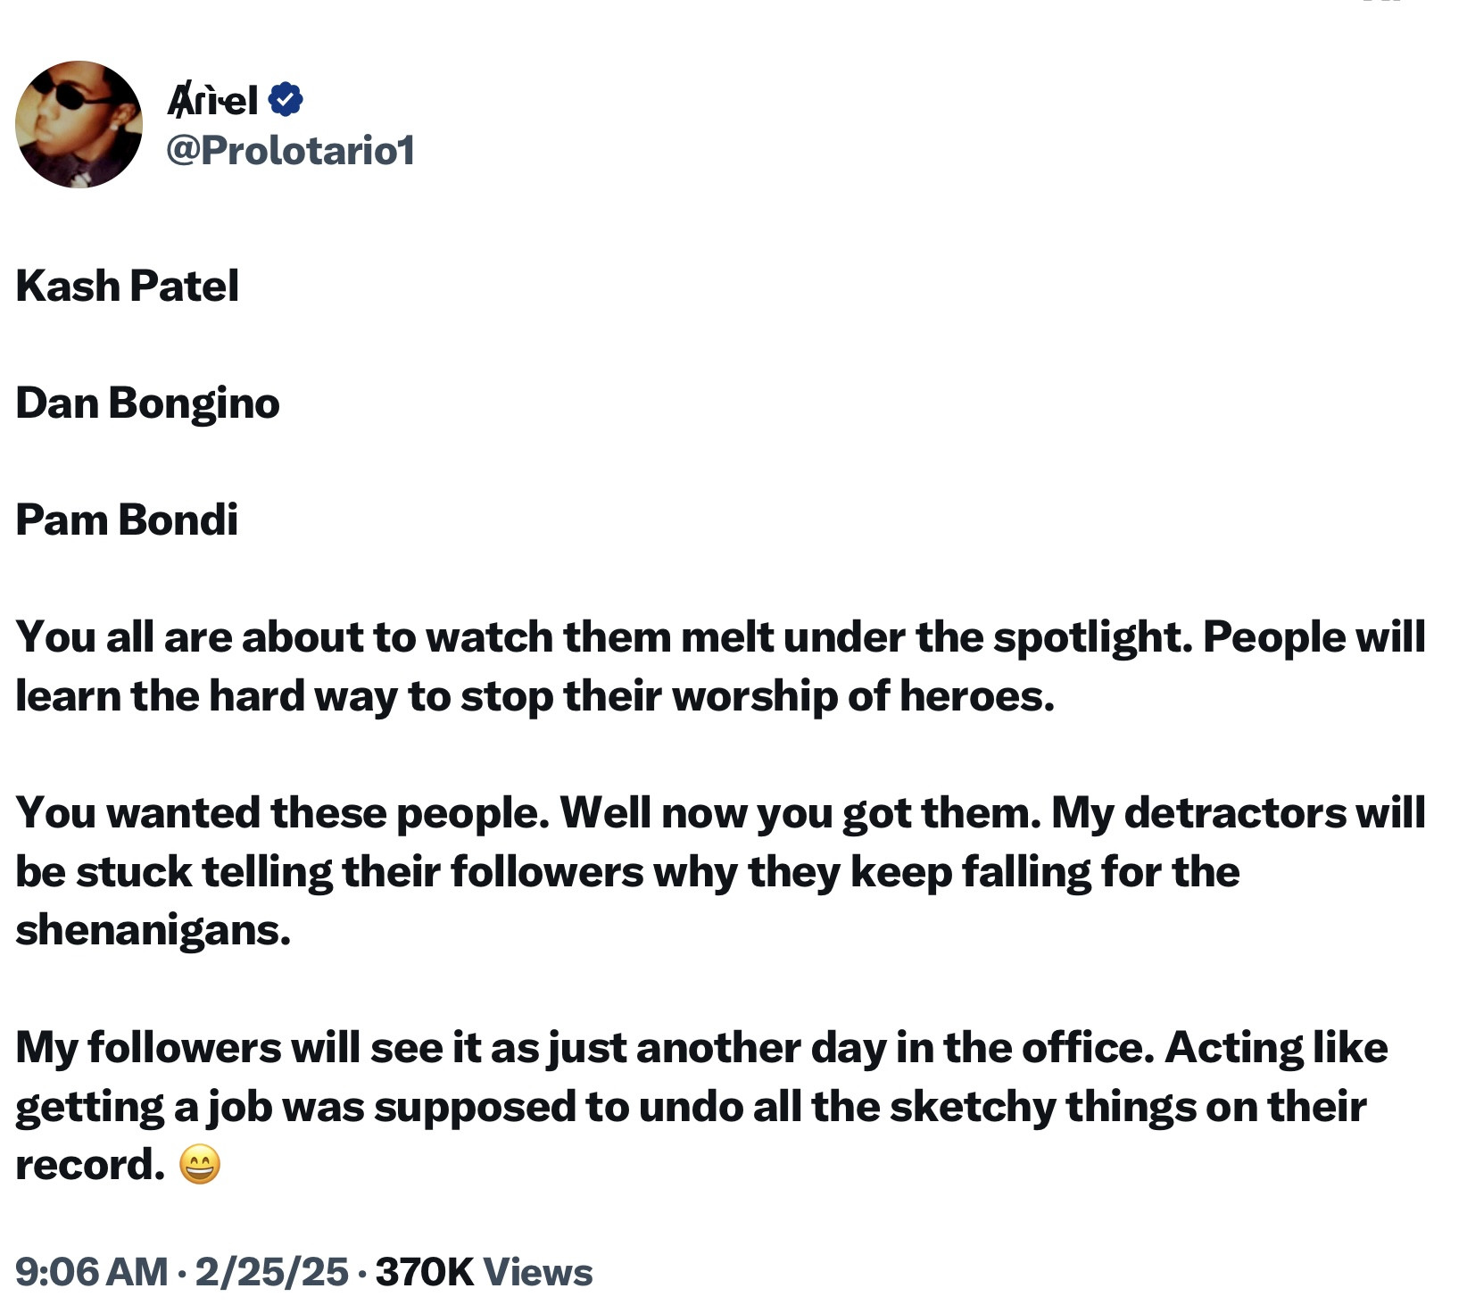
Task: Click the word "Views" in footer
Action: click(x=538, y=1272)
